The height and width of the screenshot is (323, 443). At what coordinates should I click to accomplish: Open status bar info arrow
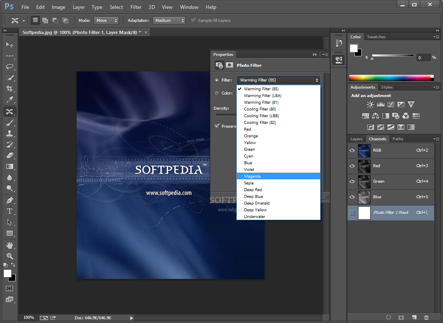click(131, 318)
